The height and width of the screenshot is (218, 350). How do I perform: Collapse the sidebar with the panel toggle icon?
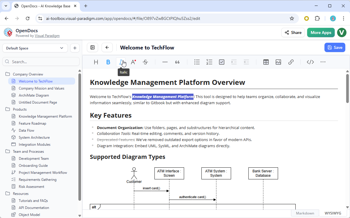(x=92, y=47)
